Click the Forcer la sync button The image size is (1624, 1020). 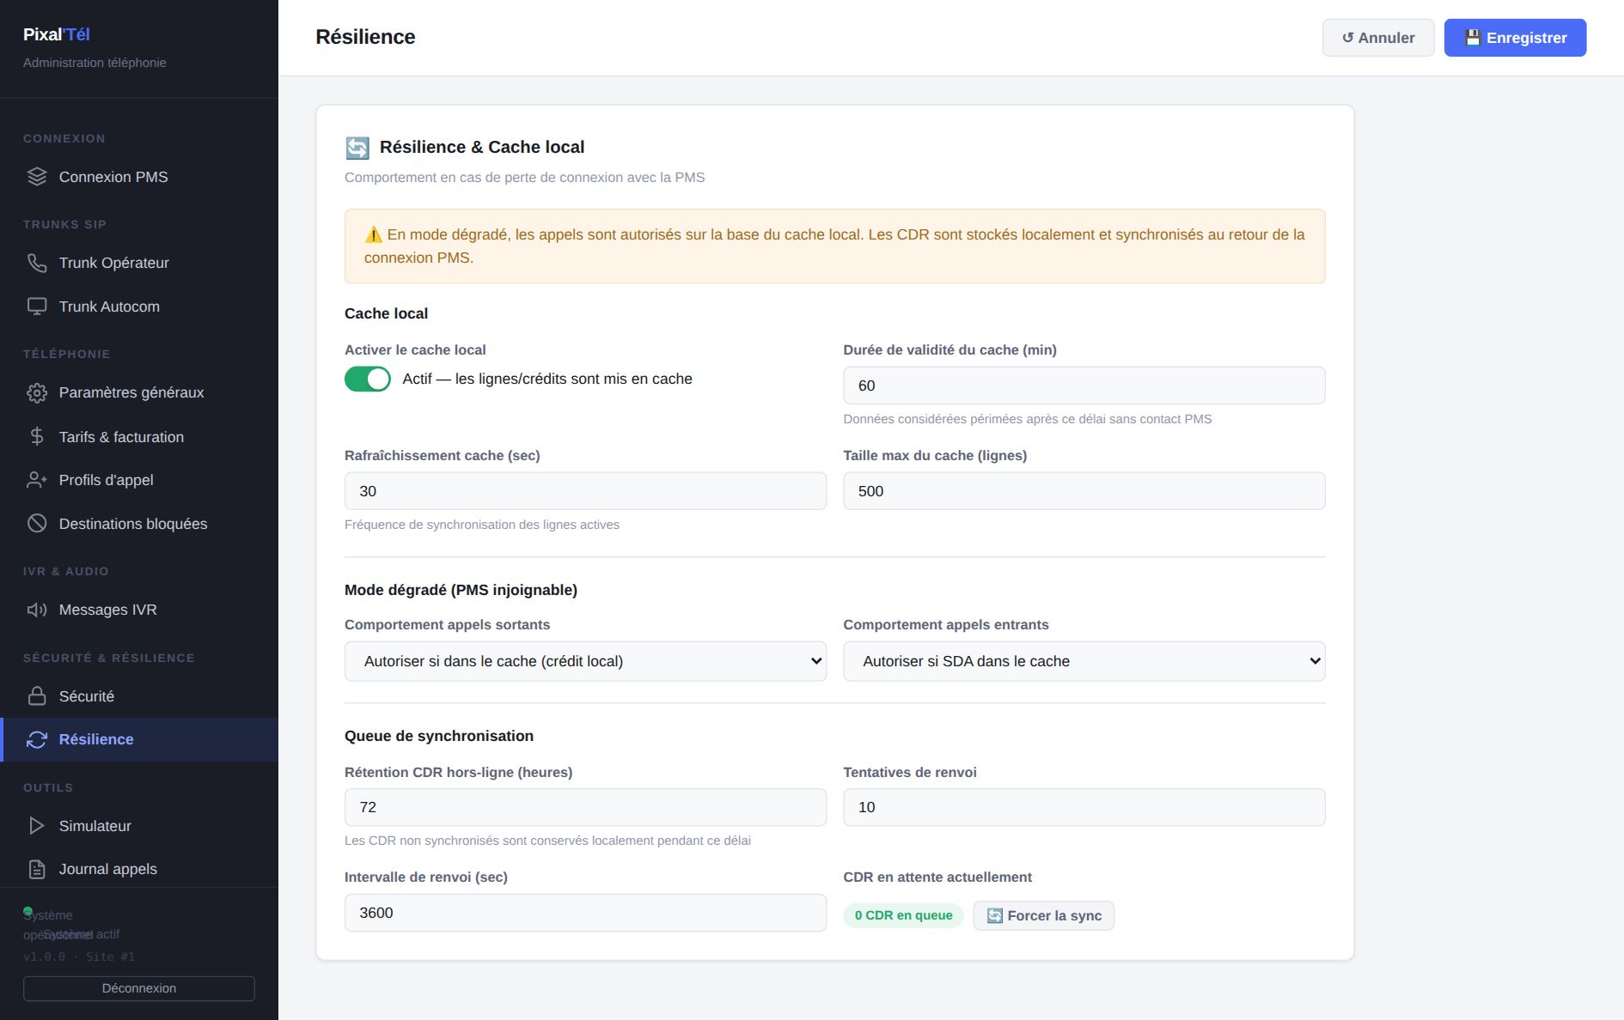pos(1043,915)
